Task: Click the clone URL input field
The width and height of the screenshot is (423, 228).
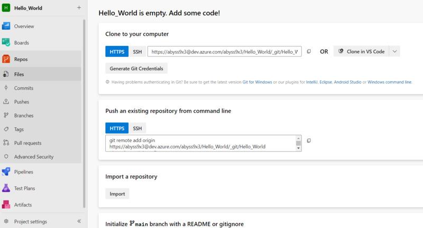Action: coord(224,52)
